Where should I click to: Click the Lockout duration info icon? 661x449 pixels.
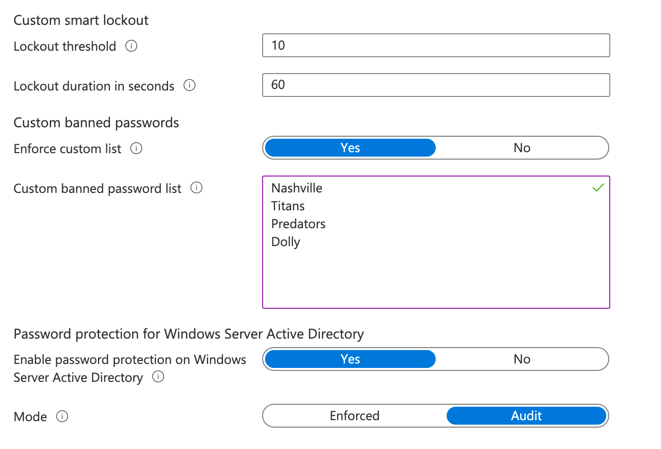(189, 86)
